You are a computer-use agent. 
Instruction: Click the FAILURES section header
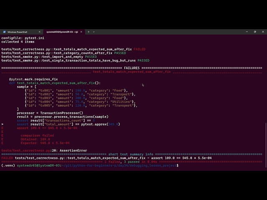click(x=132, y=68)
